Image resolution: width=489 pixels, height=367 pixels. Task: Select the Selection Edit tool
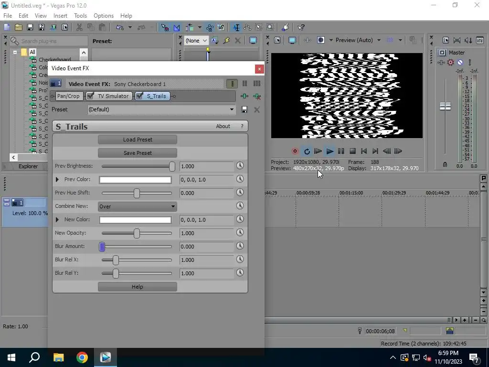(258, 27)
